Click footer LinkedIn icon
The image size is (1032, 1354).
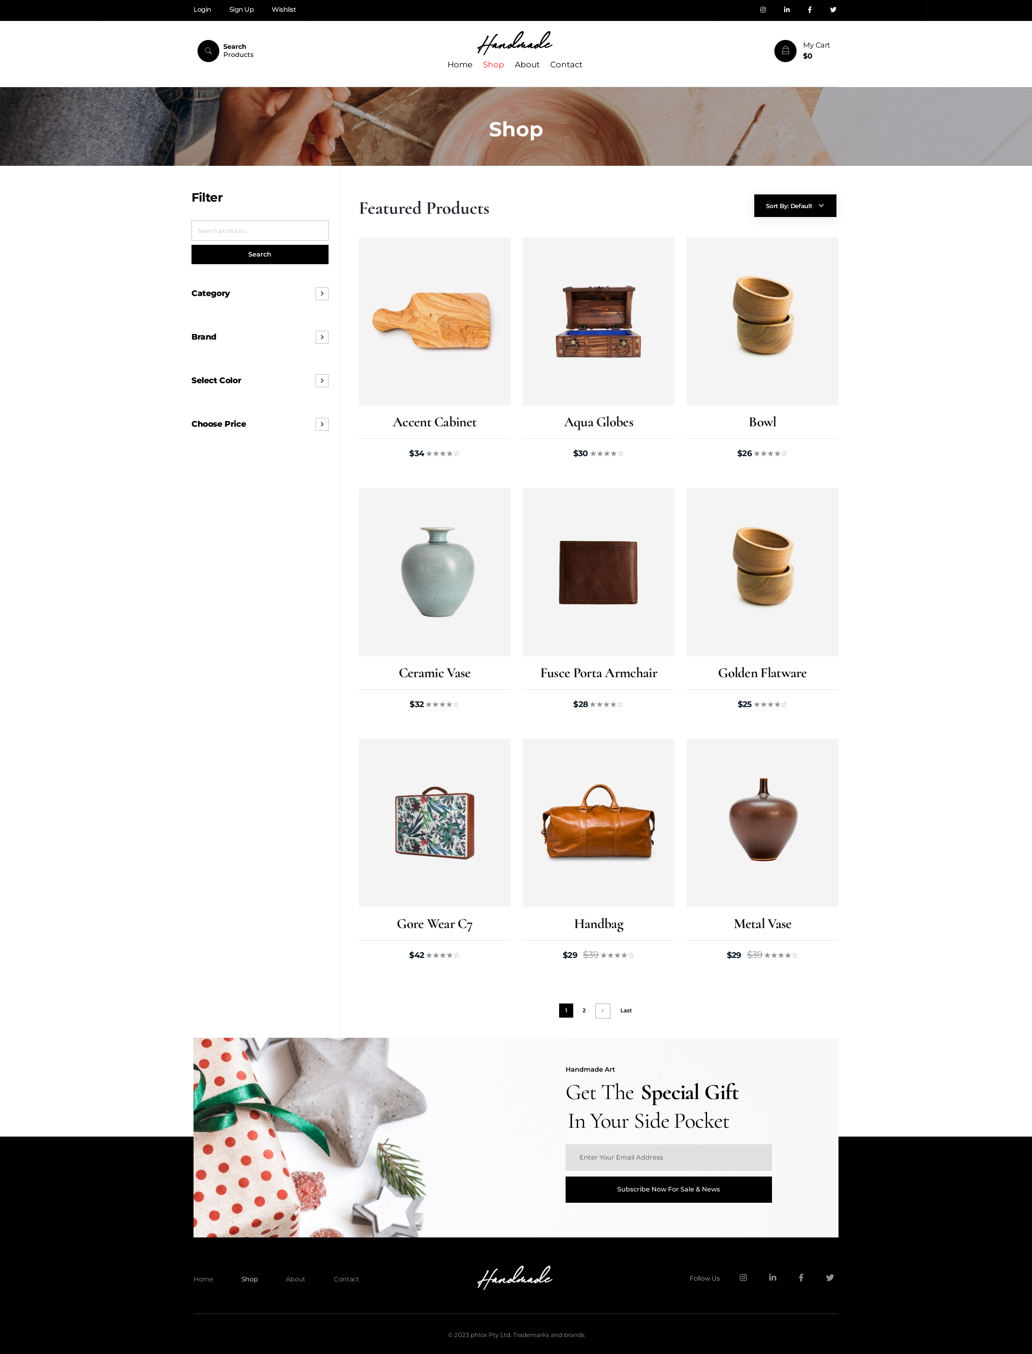point(773,1278)
